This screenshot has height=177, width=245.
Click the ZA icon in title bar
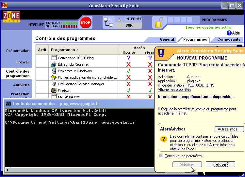[4, 5]
